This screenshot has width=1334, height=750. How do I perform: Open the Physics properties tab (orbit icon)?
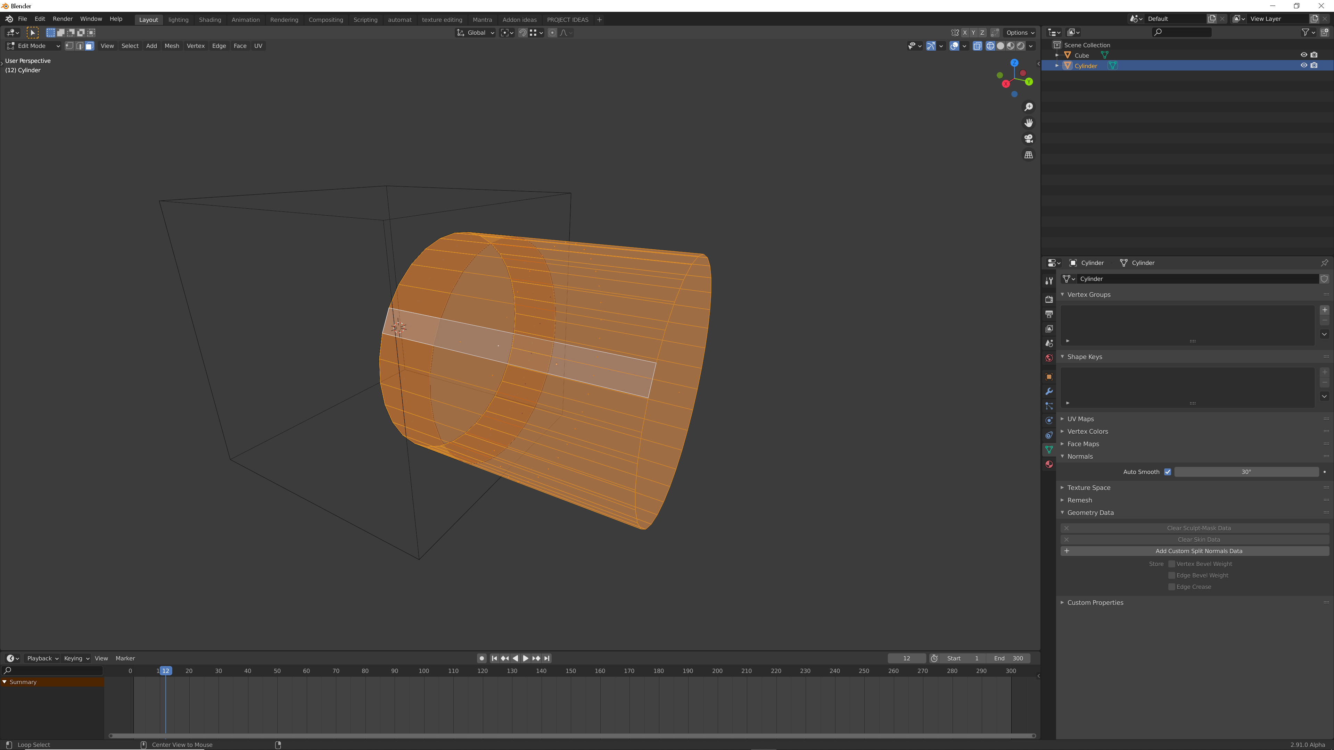[1049, 420]
